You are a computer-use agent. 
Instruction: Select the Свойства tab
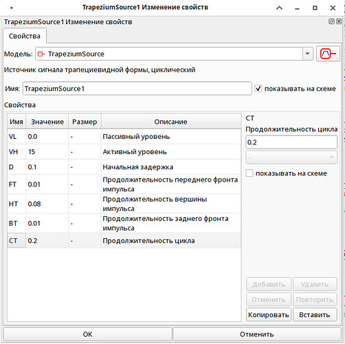[25, 36]
